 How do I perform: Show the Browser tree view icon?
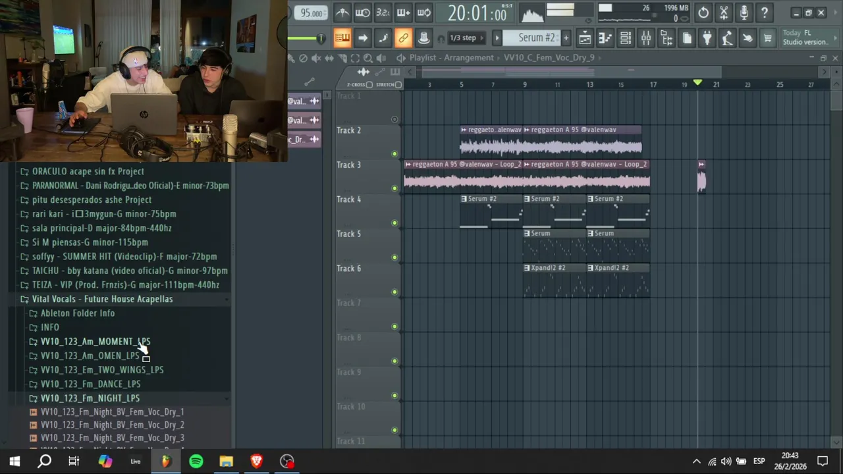click(x=666, y=38)
